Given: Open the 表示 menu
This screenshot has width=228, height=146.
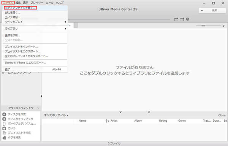Looking at the screenshot, I should 25,3.
